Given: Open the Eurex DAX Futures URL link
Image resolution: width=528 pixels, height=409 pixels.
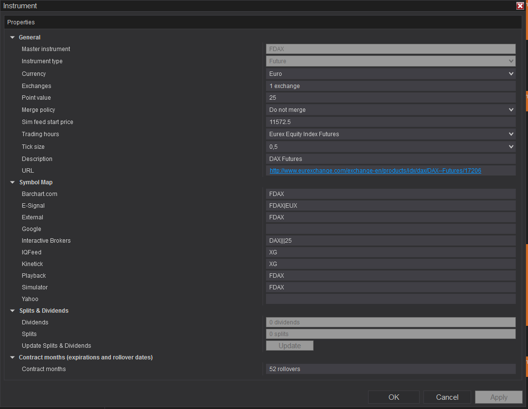Looking at the screenshot, I should 375,171.
